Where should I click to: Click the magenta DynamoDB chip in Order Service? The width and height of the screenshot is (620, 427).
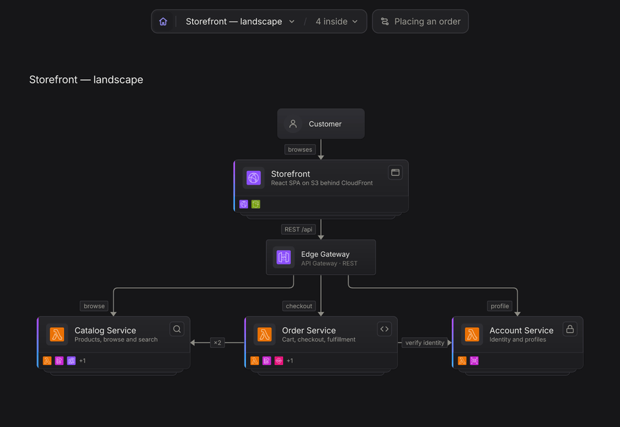click(x=267, y=361)
